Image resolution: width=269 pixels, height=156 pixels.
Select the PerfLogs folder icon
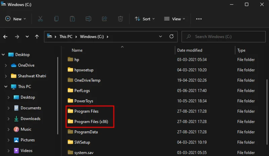(x=70, y=90)
